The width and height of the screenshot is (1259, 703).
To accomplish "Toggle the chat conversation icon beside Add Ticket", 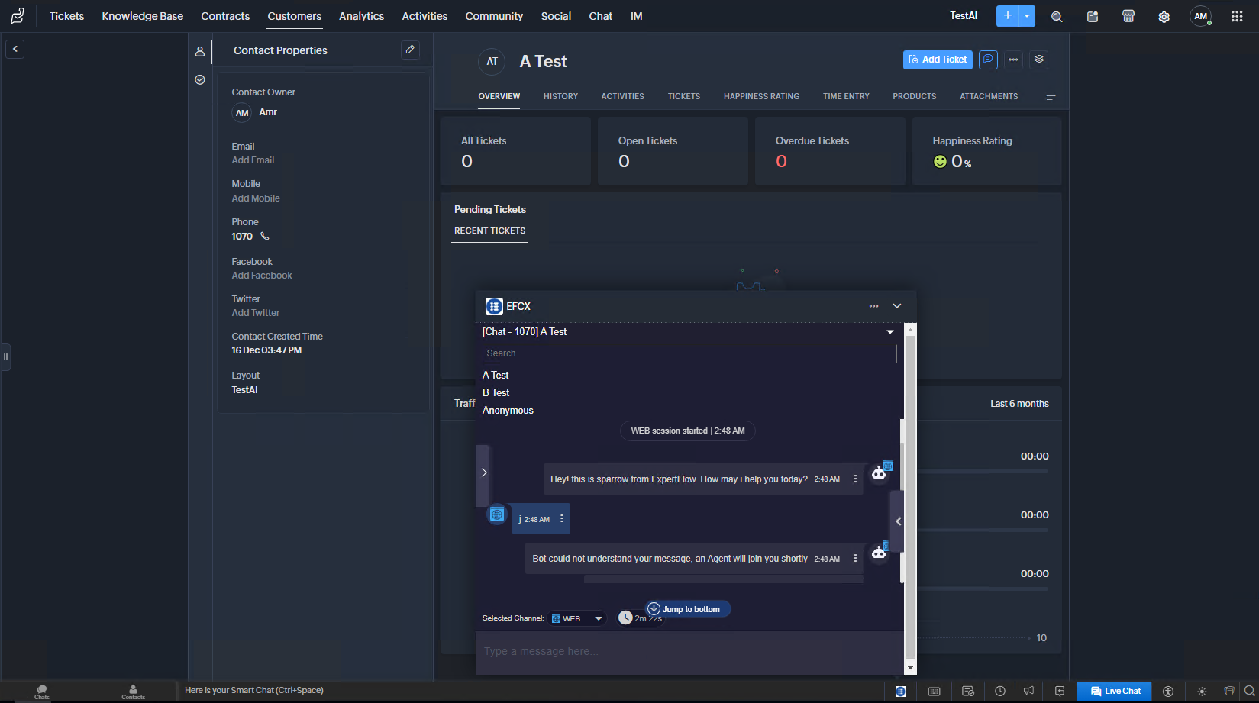I will (x=988, y=60).
